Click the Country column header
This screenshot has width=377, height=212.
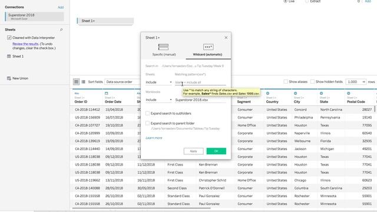[x=272, y=102]
